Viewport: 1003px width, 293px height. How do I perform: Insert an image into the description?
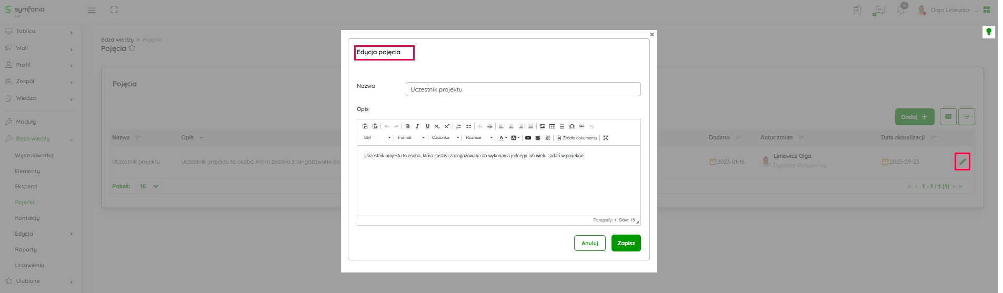coord(542,126)
